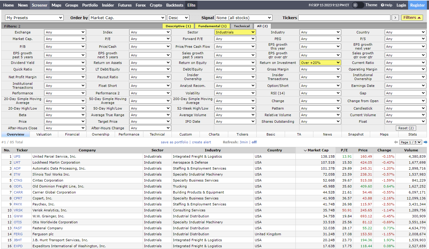
Task: Open the Dividend Yield filter dropdown
Action: (65, 63)
